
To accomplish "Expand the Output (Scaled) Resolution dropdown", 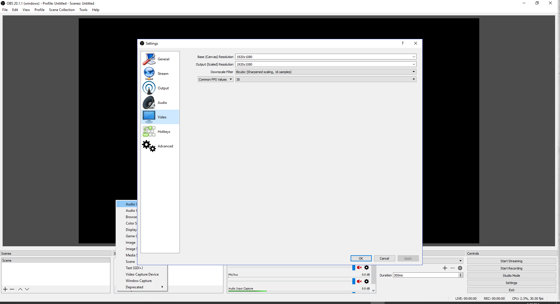I will 414,64.
